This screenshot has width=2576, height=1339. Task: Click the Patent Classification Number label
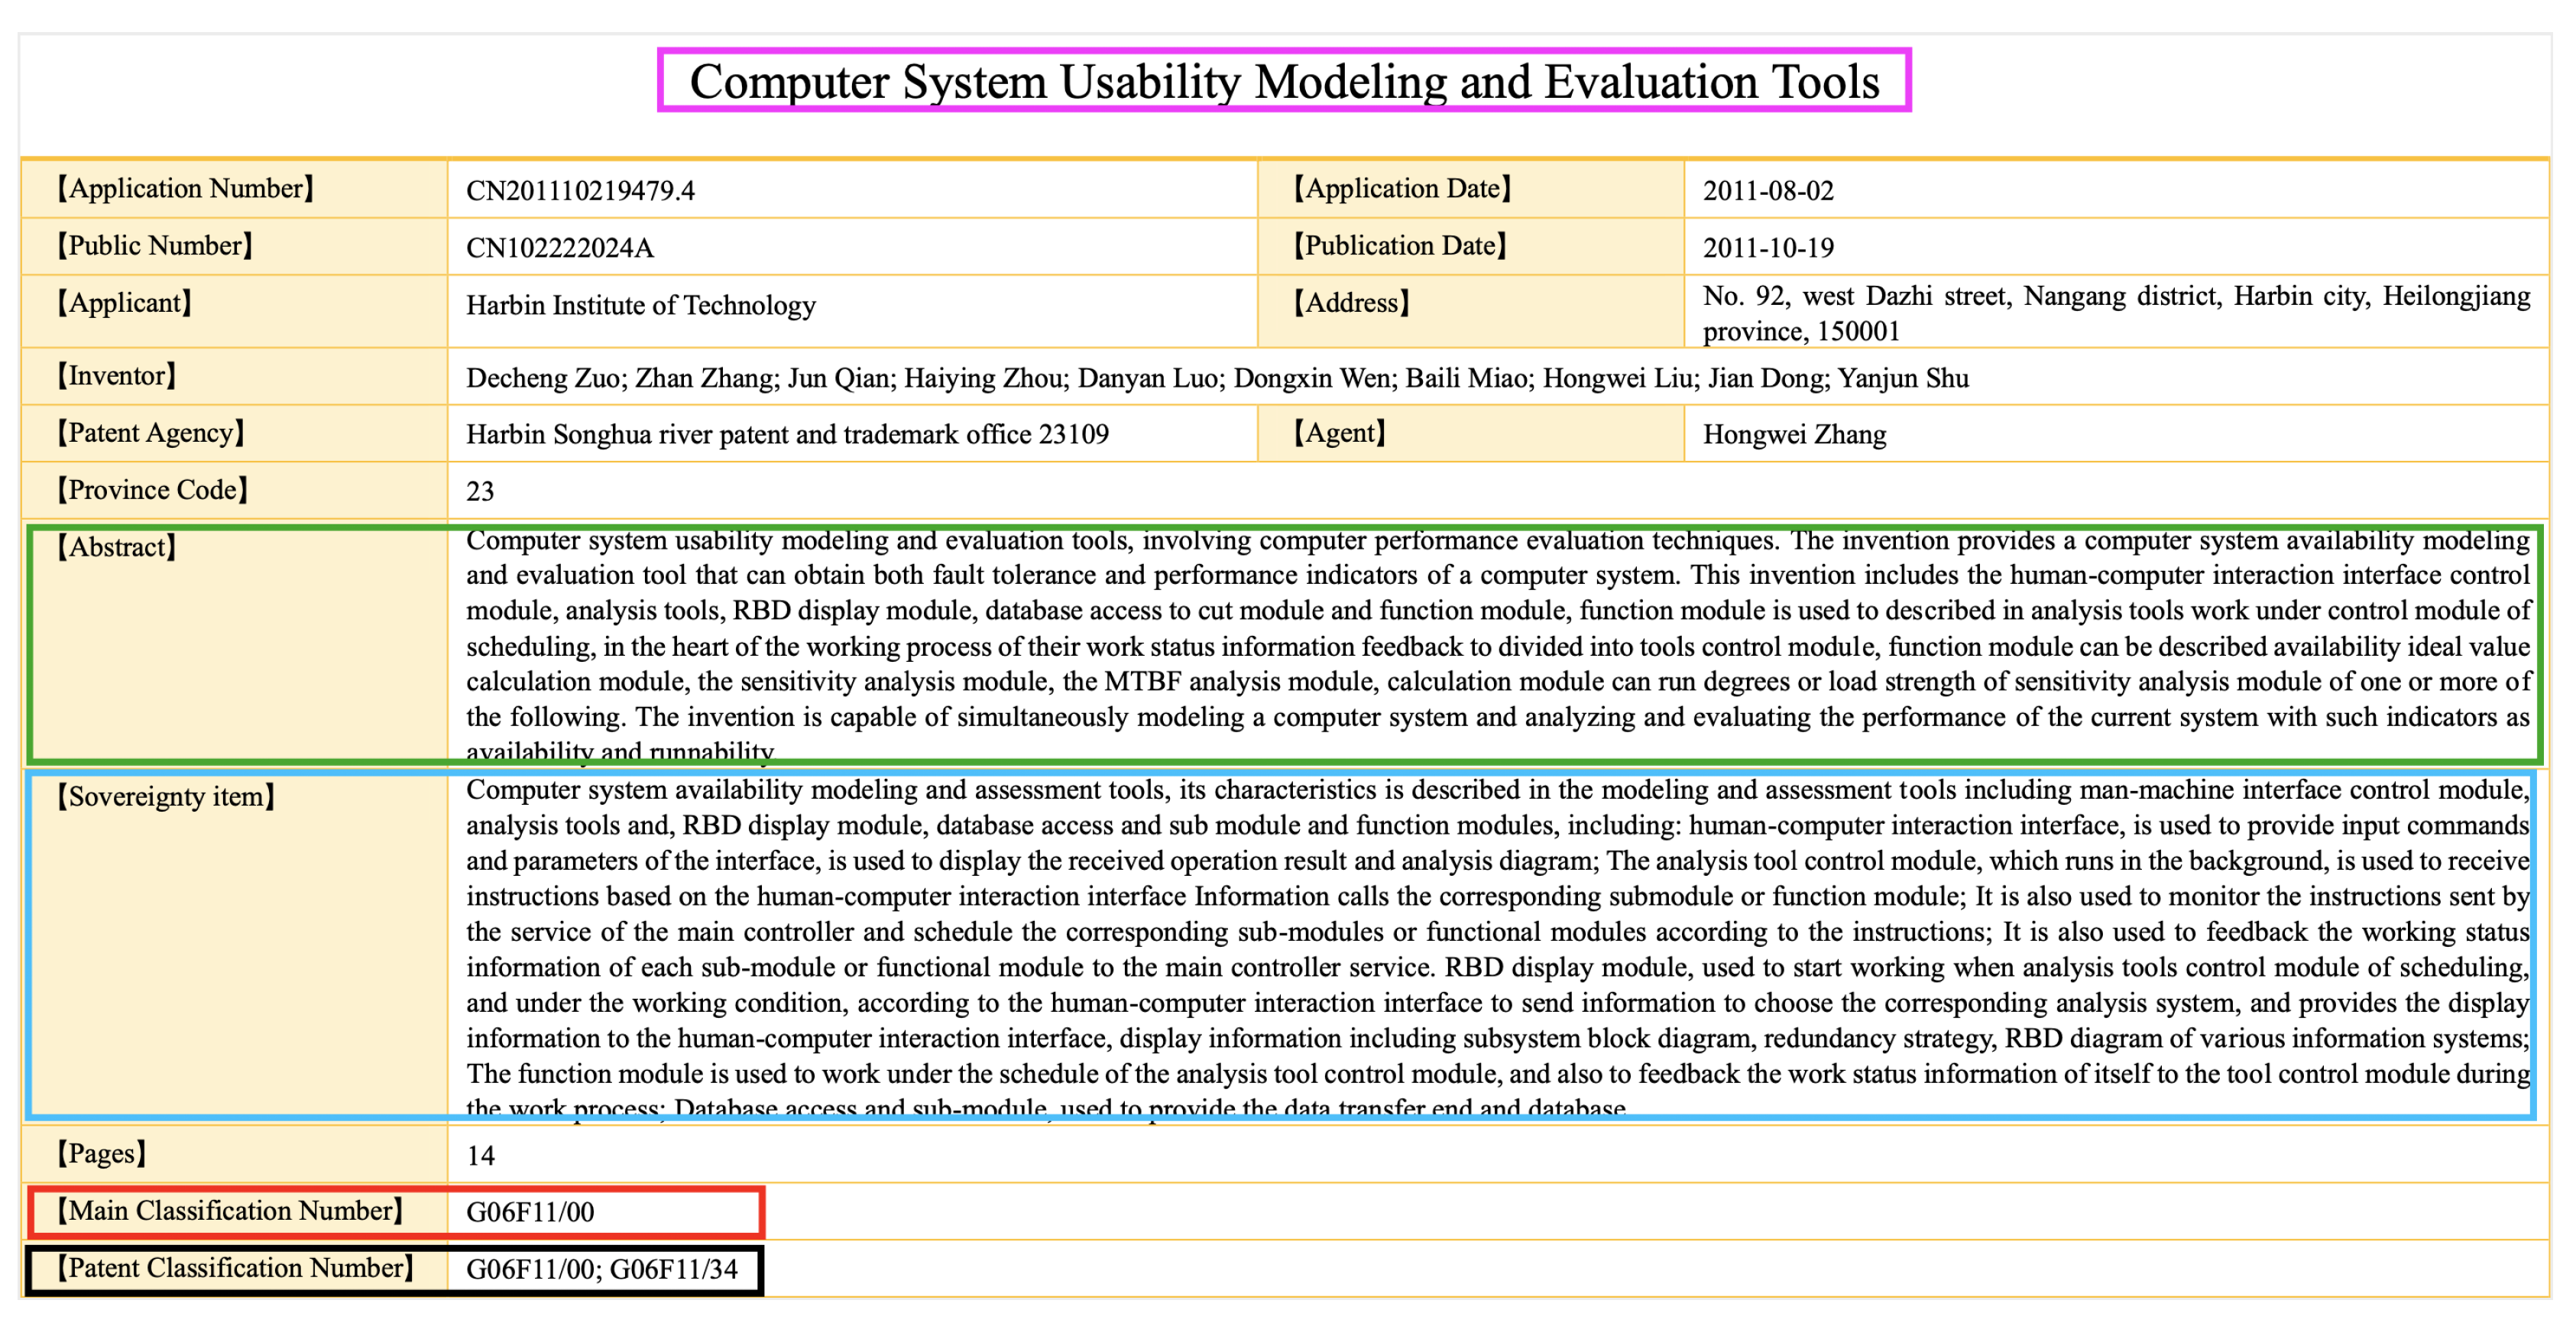(x=235, y=1268)
